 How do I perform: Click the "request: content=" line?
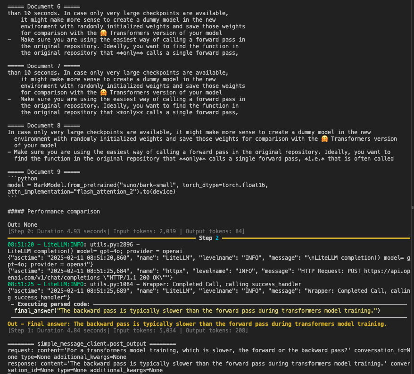tap(208, 354)
